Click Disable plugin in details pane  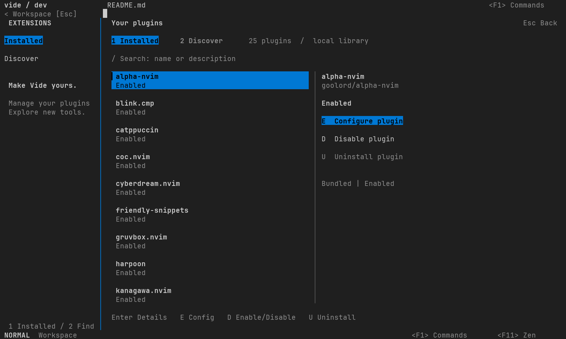coord(358,139)
